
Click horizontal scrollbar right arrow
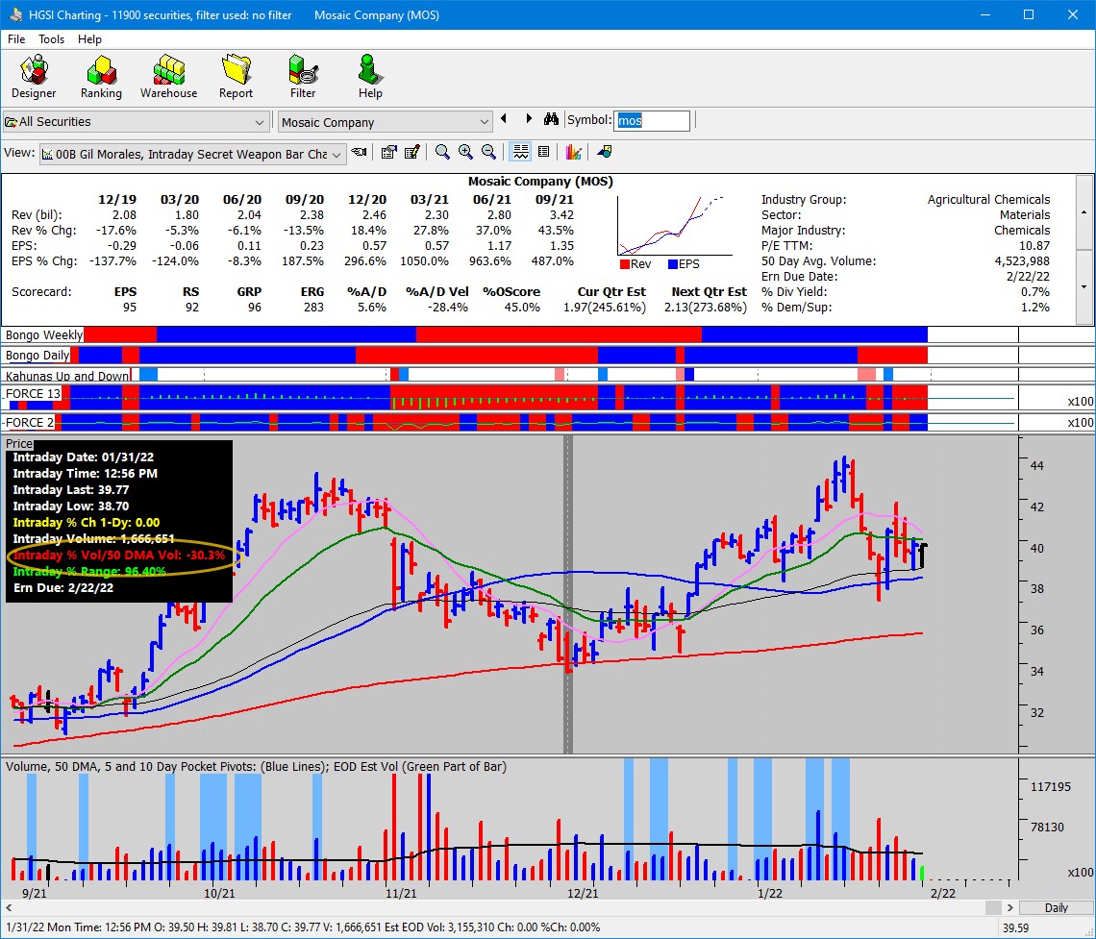coord(1010,907)
